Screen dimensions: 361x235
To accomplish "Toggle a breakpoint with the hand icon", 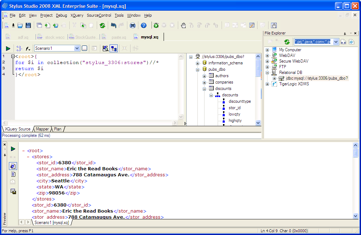I will click(x=183, y=25).
